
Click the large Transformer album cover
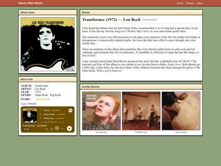click(x=47, y=44)
